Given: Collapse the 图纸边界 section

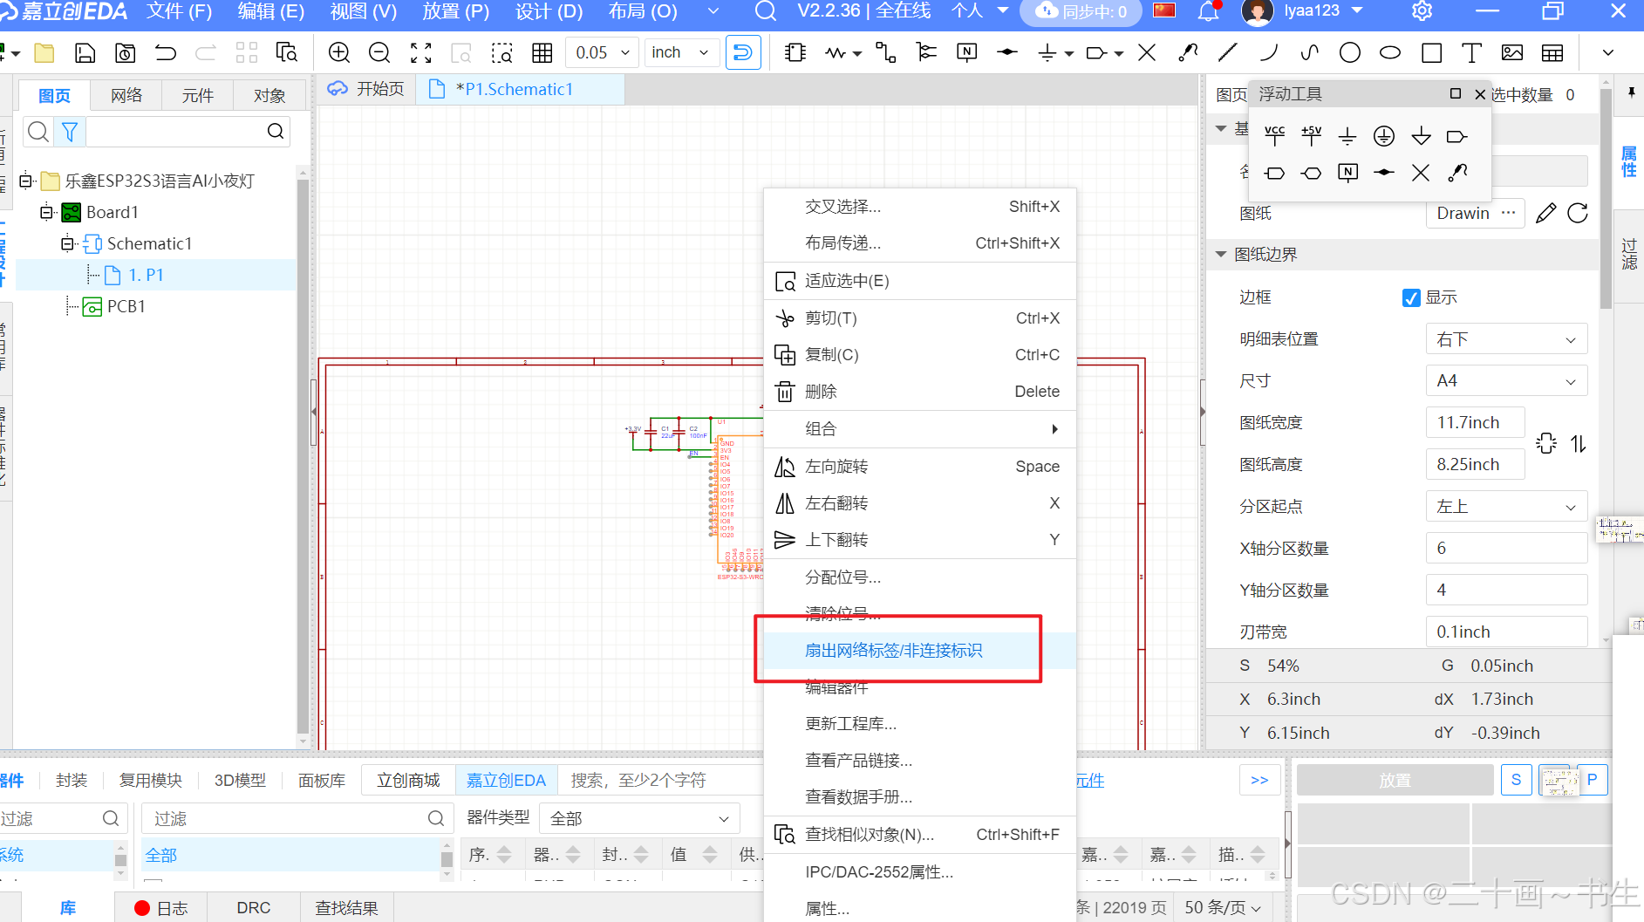Looking at the screenshot, I should 1221,255.
